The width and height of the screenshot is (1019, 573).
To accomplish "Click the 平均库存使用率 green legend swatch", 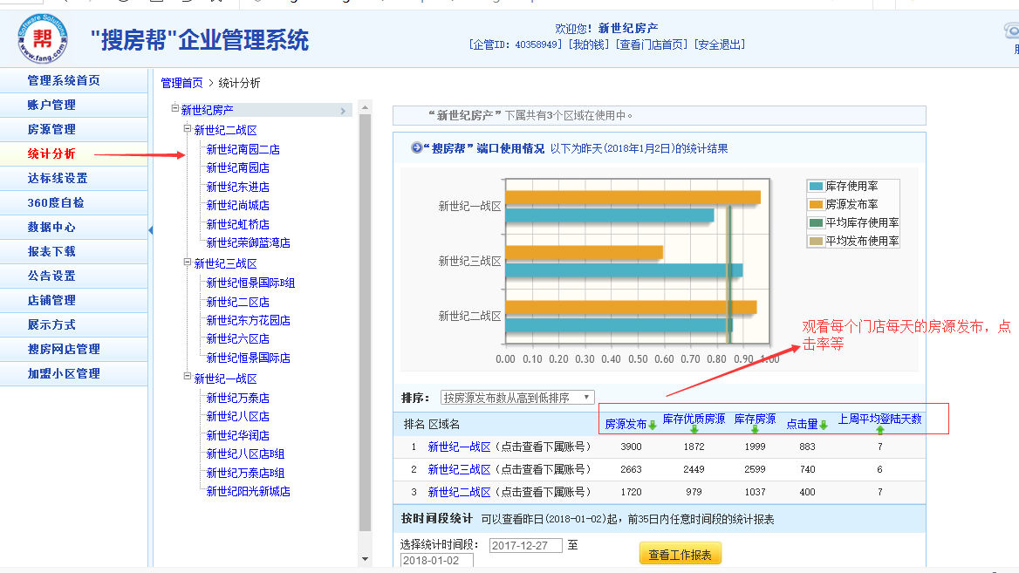I will [x=816, y=223].
